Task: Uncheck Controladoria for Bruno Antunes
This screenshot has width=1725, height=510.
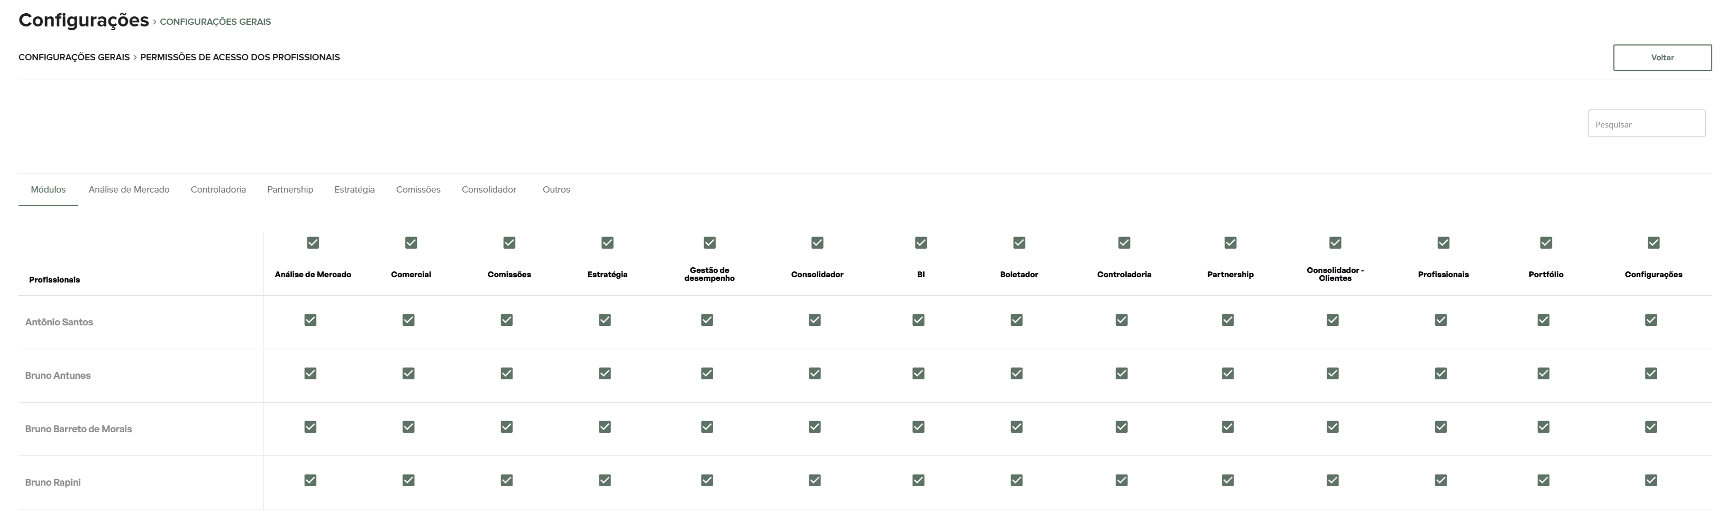Action: 1121,374
